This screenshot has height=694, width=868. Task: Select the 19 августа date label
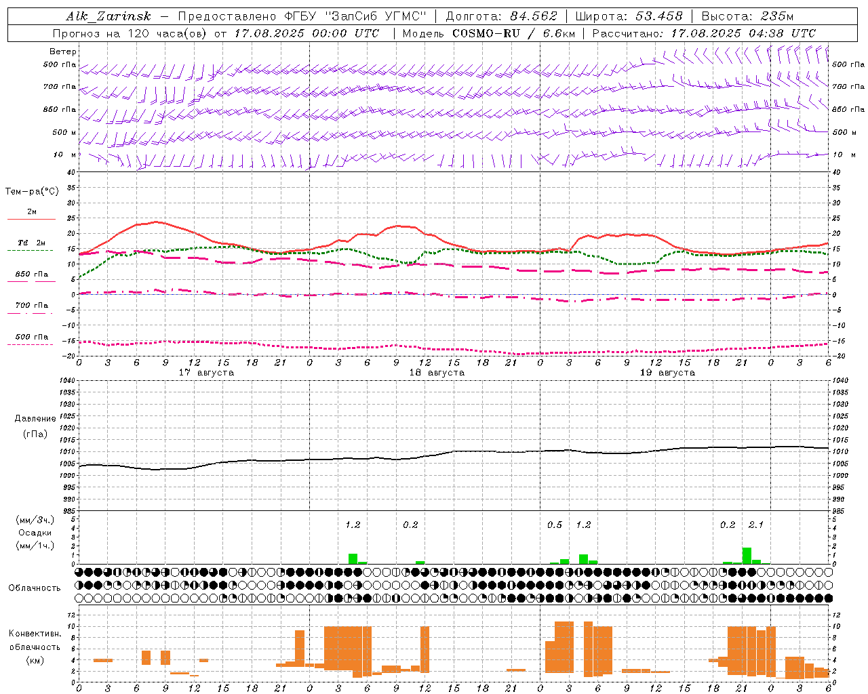coord(667,373)
